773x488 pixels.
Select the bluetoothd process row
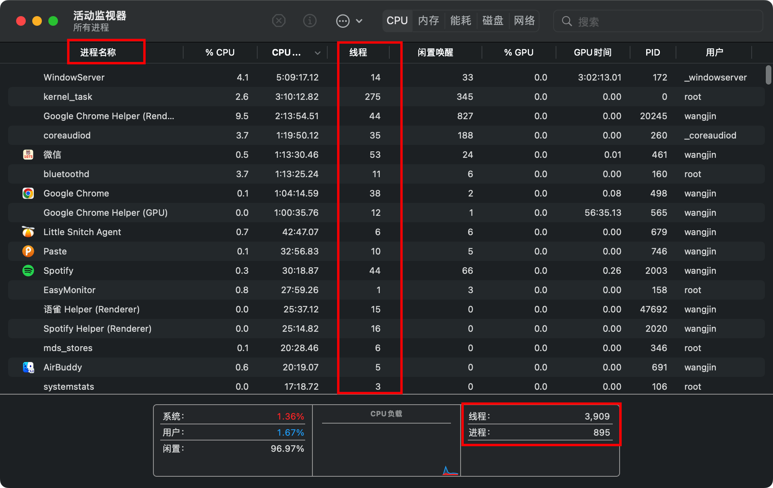click(x=386, y=174)
